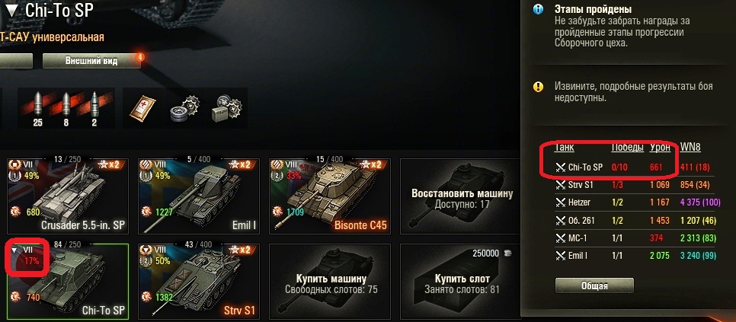This screenshot has width=736, height=322.
Task: Open the Внешний вид appearance button
Action: pos(91,61)
